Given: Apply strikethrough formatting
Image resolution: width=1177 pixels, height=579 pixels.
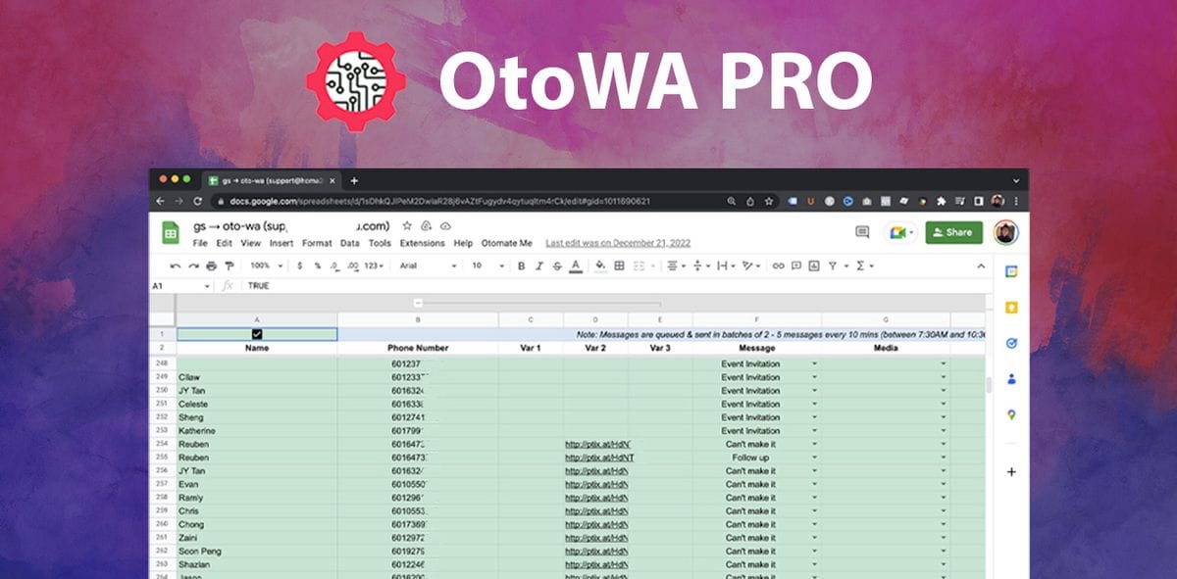Looking at the screenshot, I should pyautogui.click(x=556, y=265).
